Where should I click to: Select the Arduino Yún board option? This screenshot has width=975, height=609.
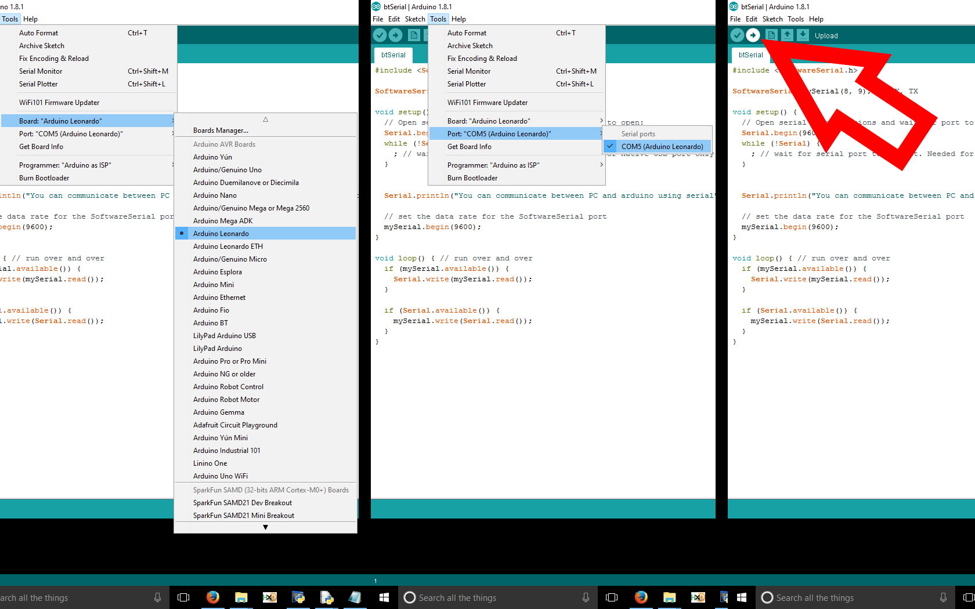click(x=265, y=157)
